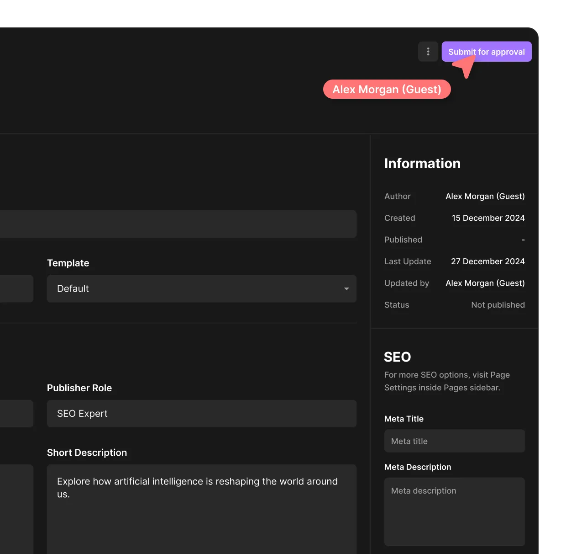Focus the Short Description text area
566x554 pixels.
click(x=202, y=509)
